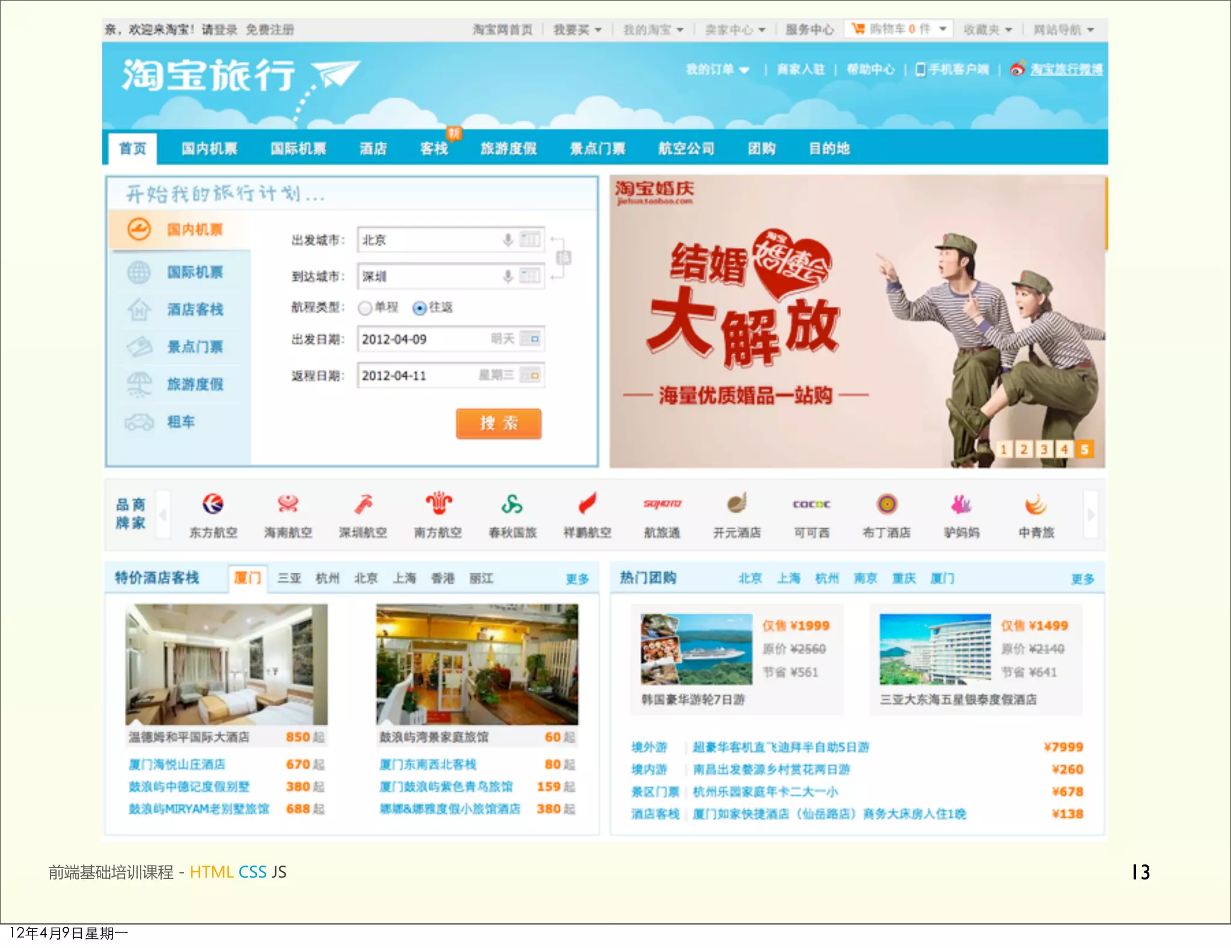Click the 东方航空 brand logo icon
1231x948 pixels.
213,503
